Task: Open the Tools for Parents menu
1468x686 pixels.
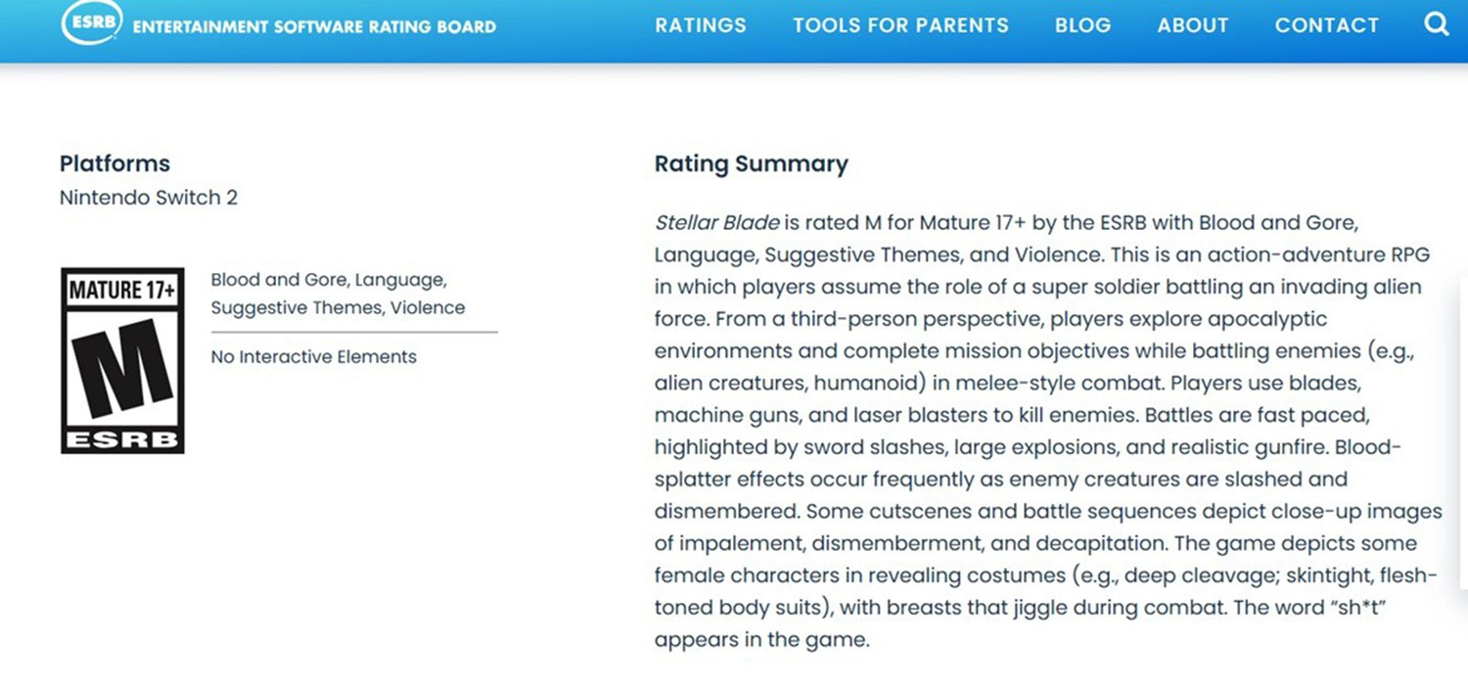Action: tap(900, 25)
